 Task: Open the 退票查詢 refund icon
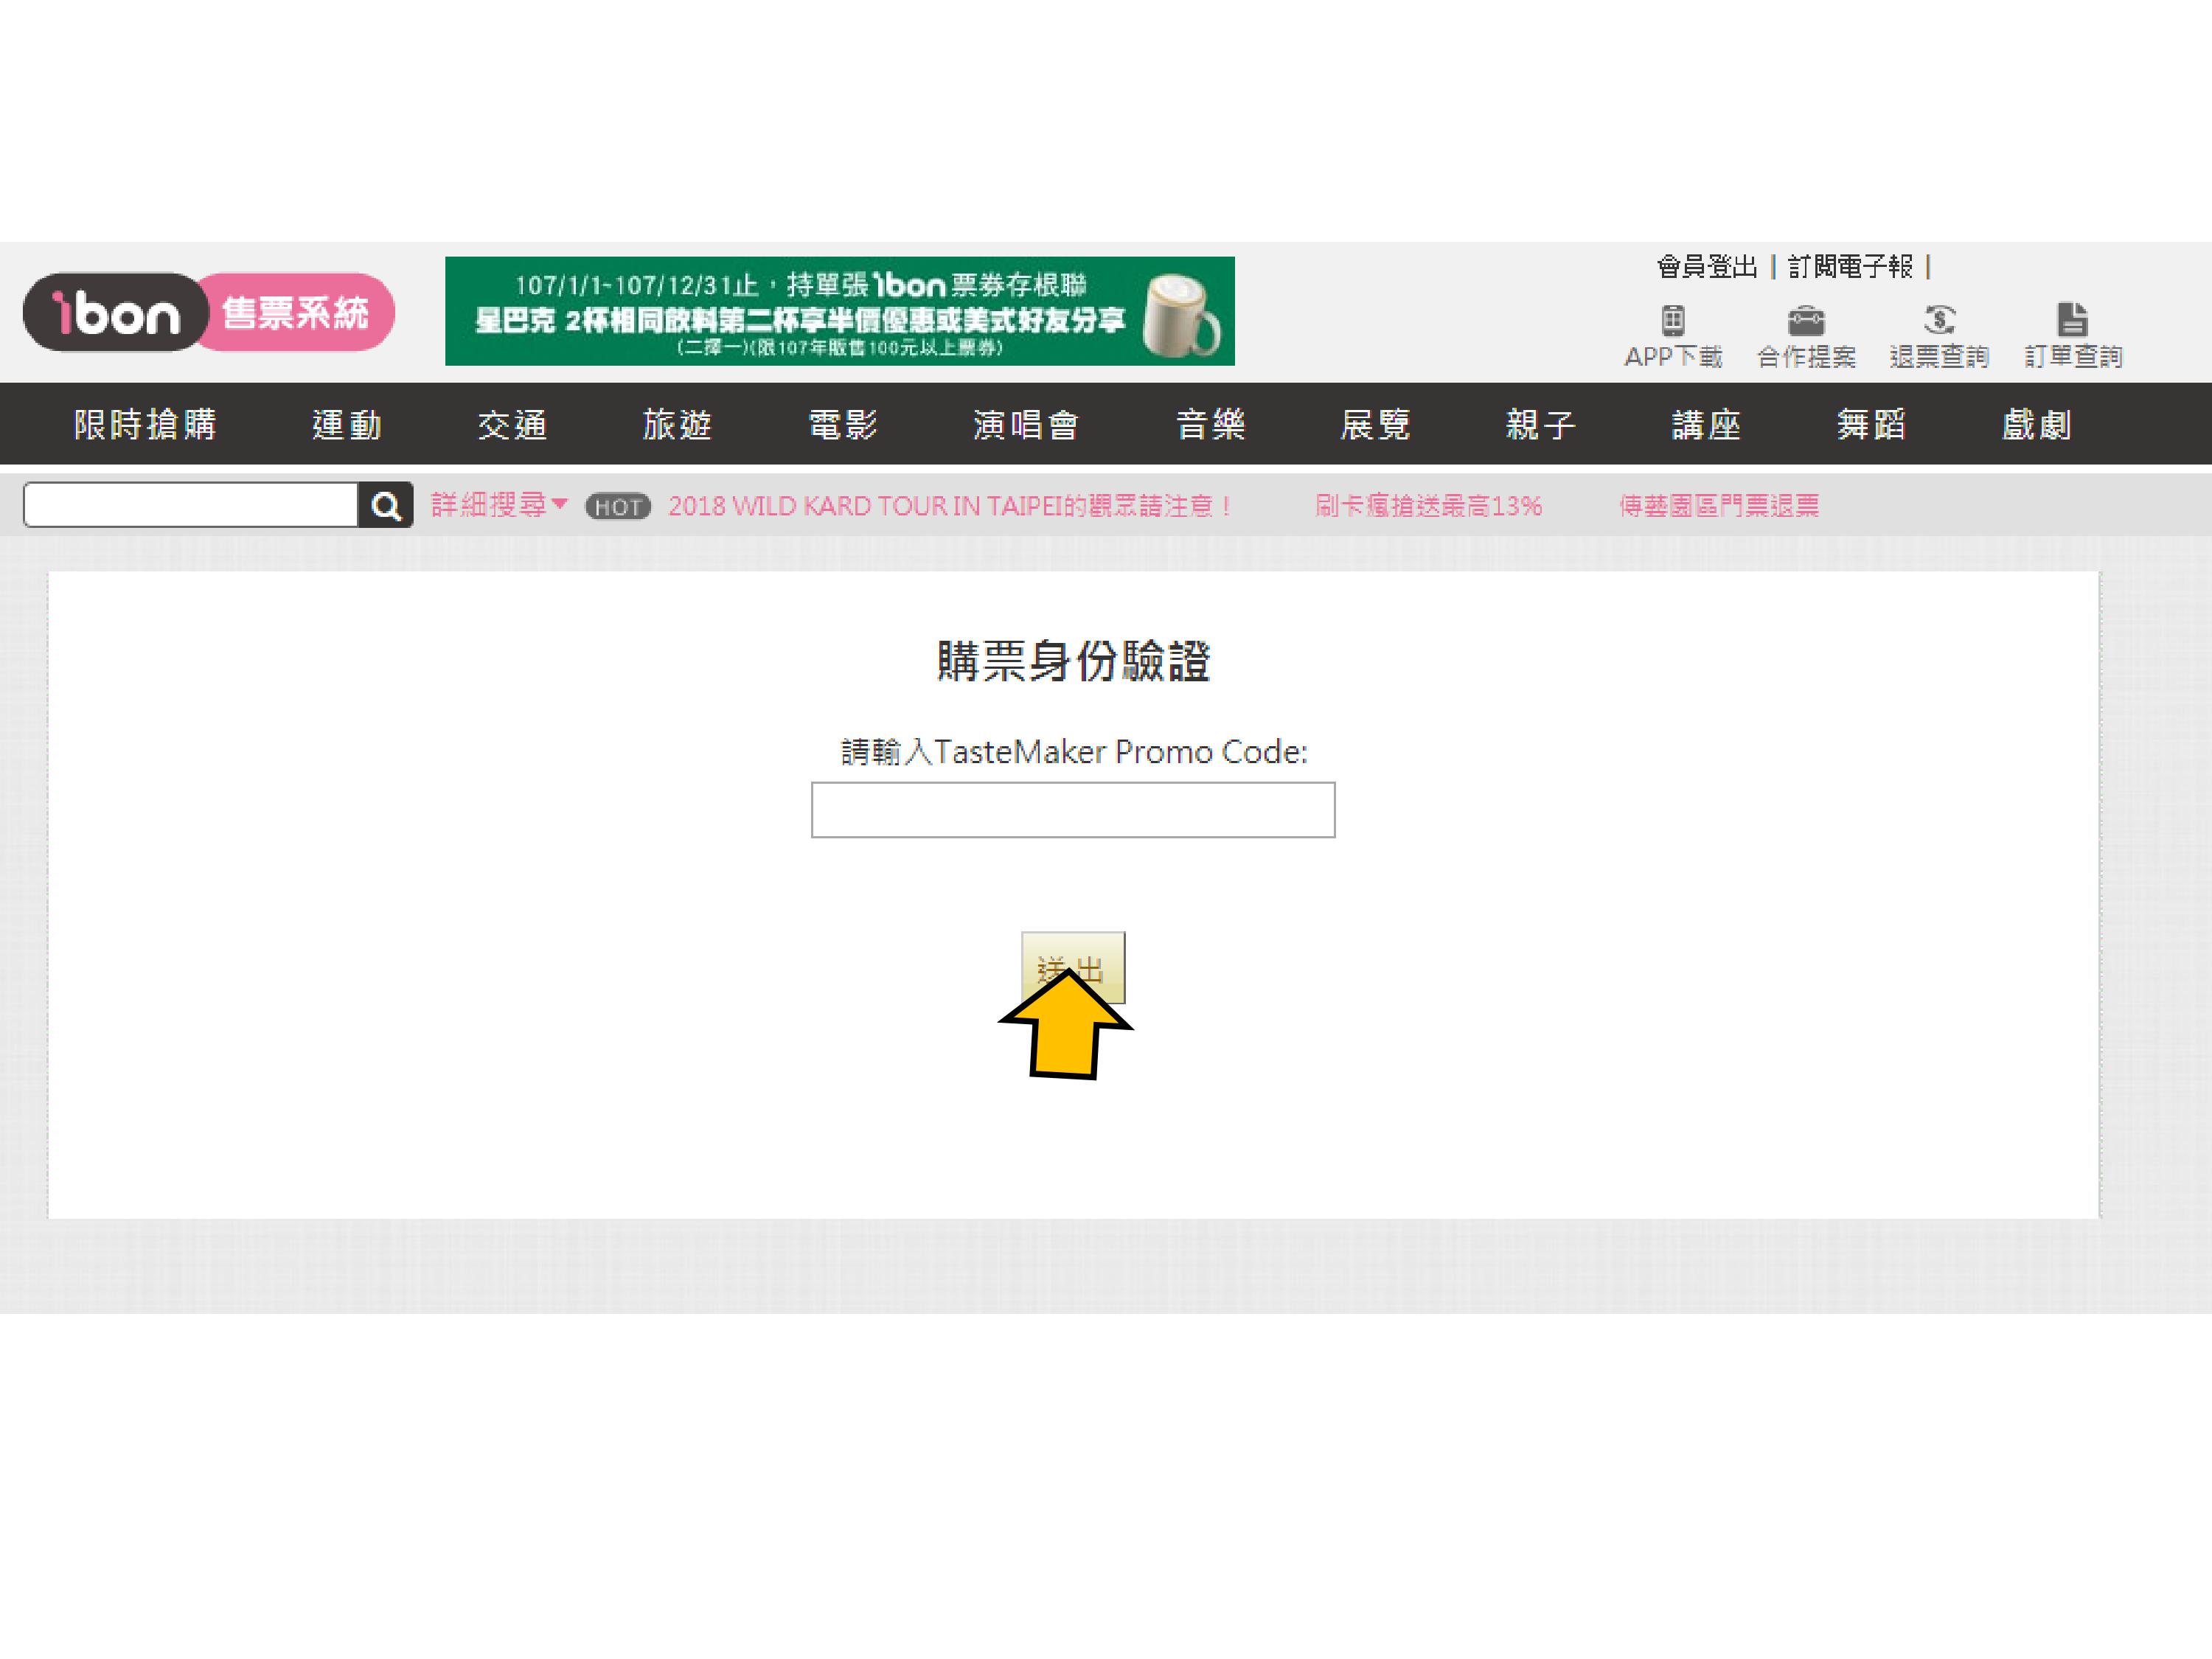1939,321
